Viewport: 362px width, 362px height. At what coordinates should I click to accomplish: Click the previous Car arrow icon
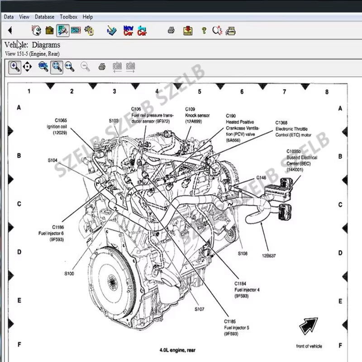tap(142, 30)
